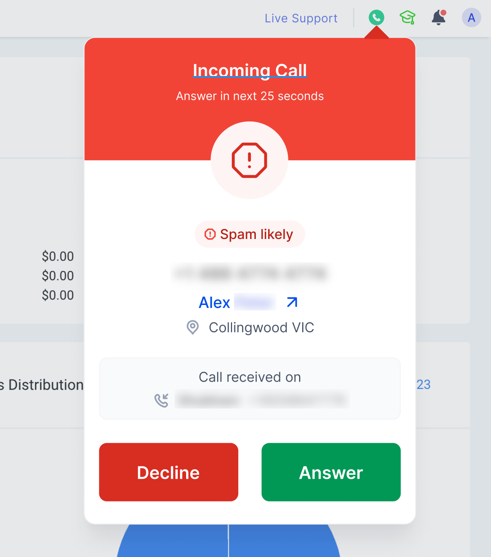Click the Live Support link
Viewport: 491px width, 557px height.
pyautogui.click(x=301, y=18)
